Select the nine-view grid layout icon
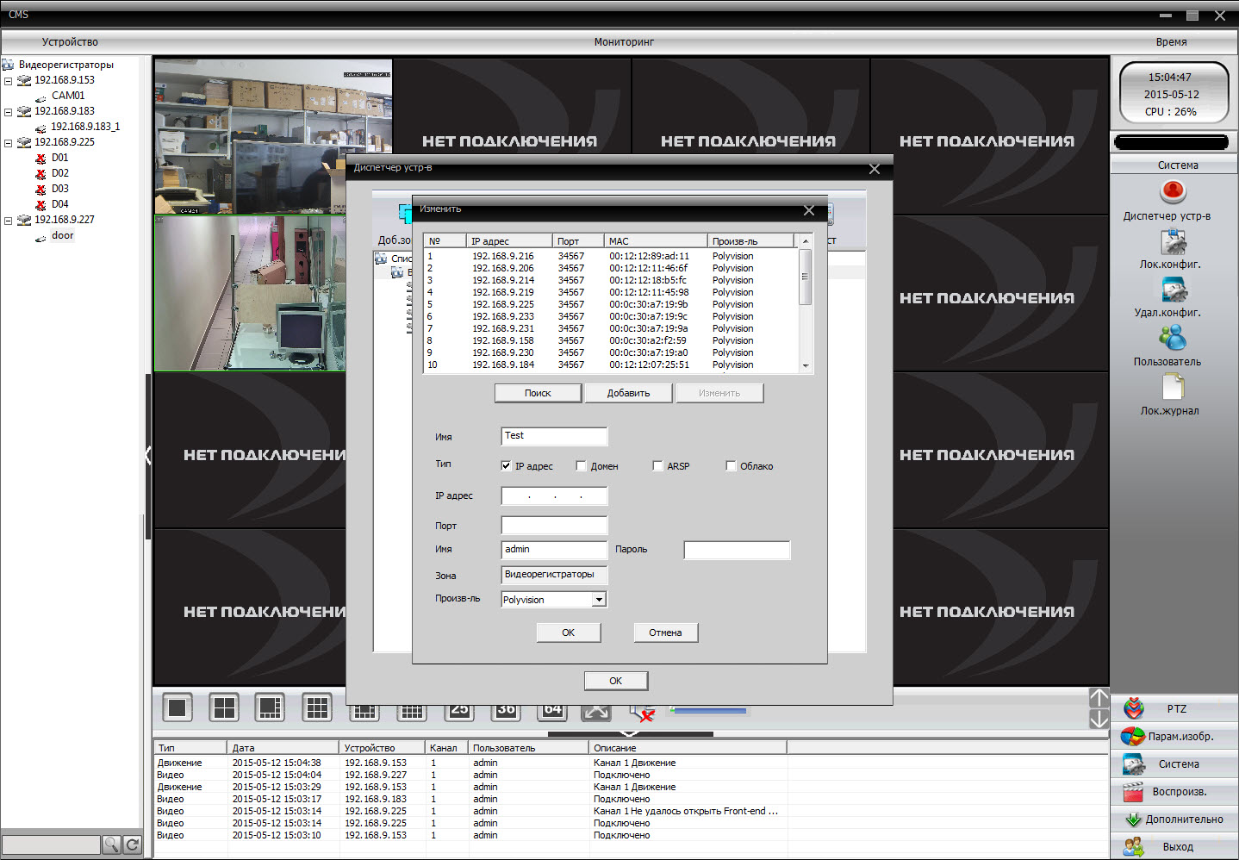This screenshot has width=1239, height=860. [318, 707]
